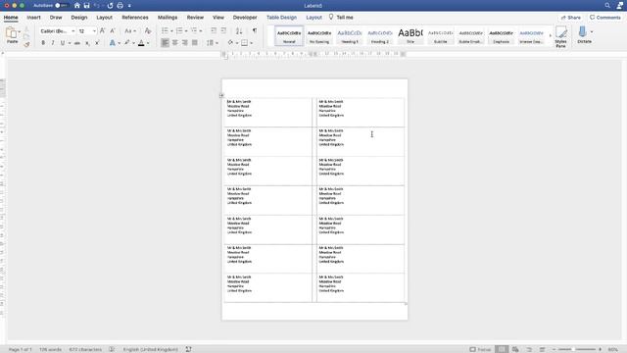The width and height of the screenshot is (627, 353).
Task: Click the account profile icon in title bar
Action: point(620,6)
